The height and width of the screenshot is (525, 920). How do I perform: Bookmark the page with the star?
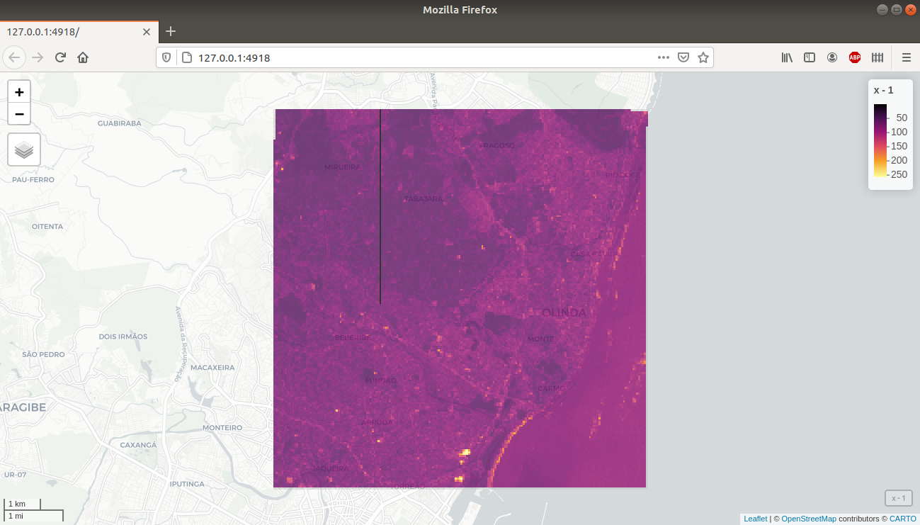pos(703,57)
